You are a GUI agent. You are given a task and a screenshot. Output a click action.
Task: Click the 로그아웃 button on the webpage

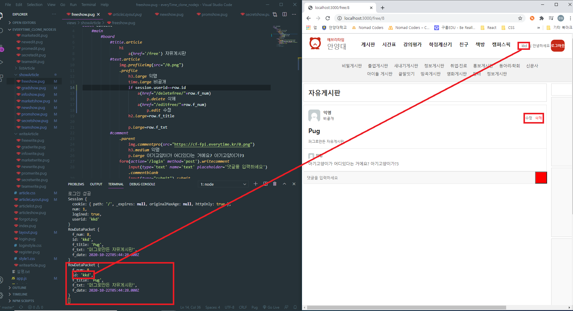point(557,46)
